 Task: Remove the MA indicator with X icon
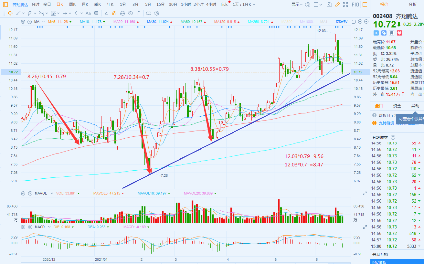point(29,22)
